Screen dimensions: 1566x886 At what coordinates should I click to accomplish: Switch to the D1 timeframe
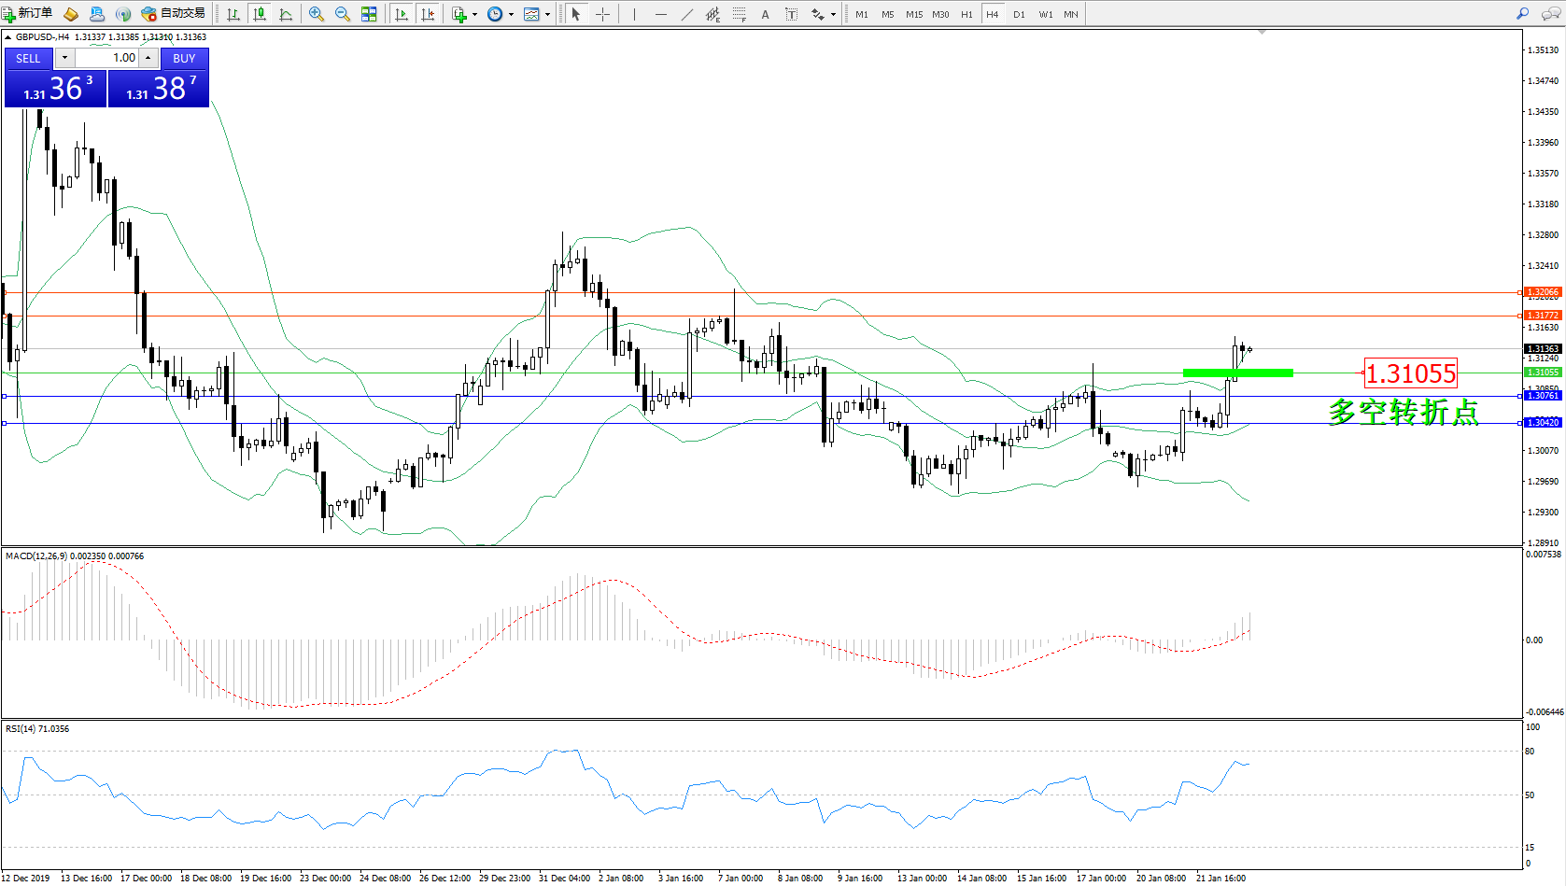(x=1019, y=14)
